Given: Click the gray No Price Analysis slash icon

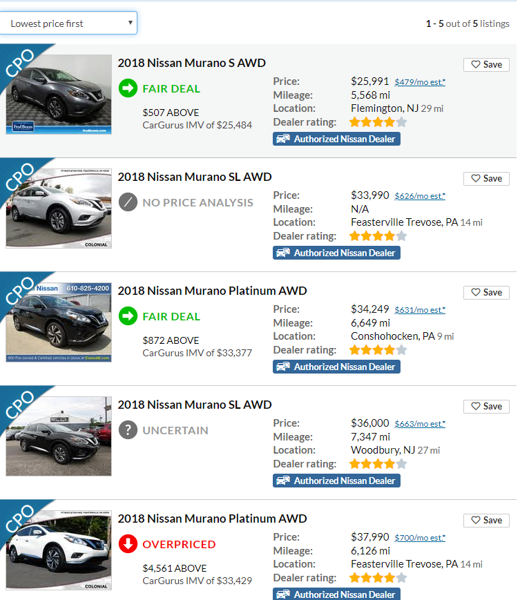Looking at the screenshot, I should pyautogui.click(x=128, y=202).
